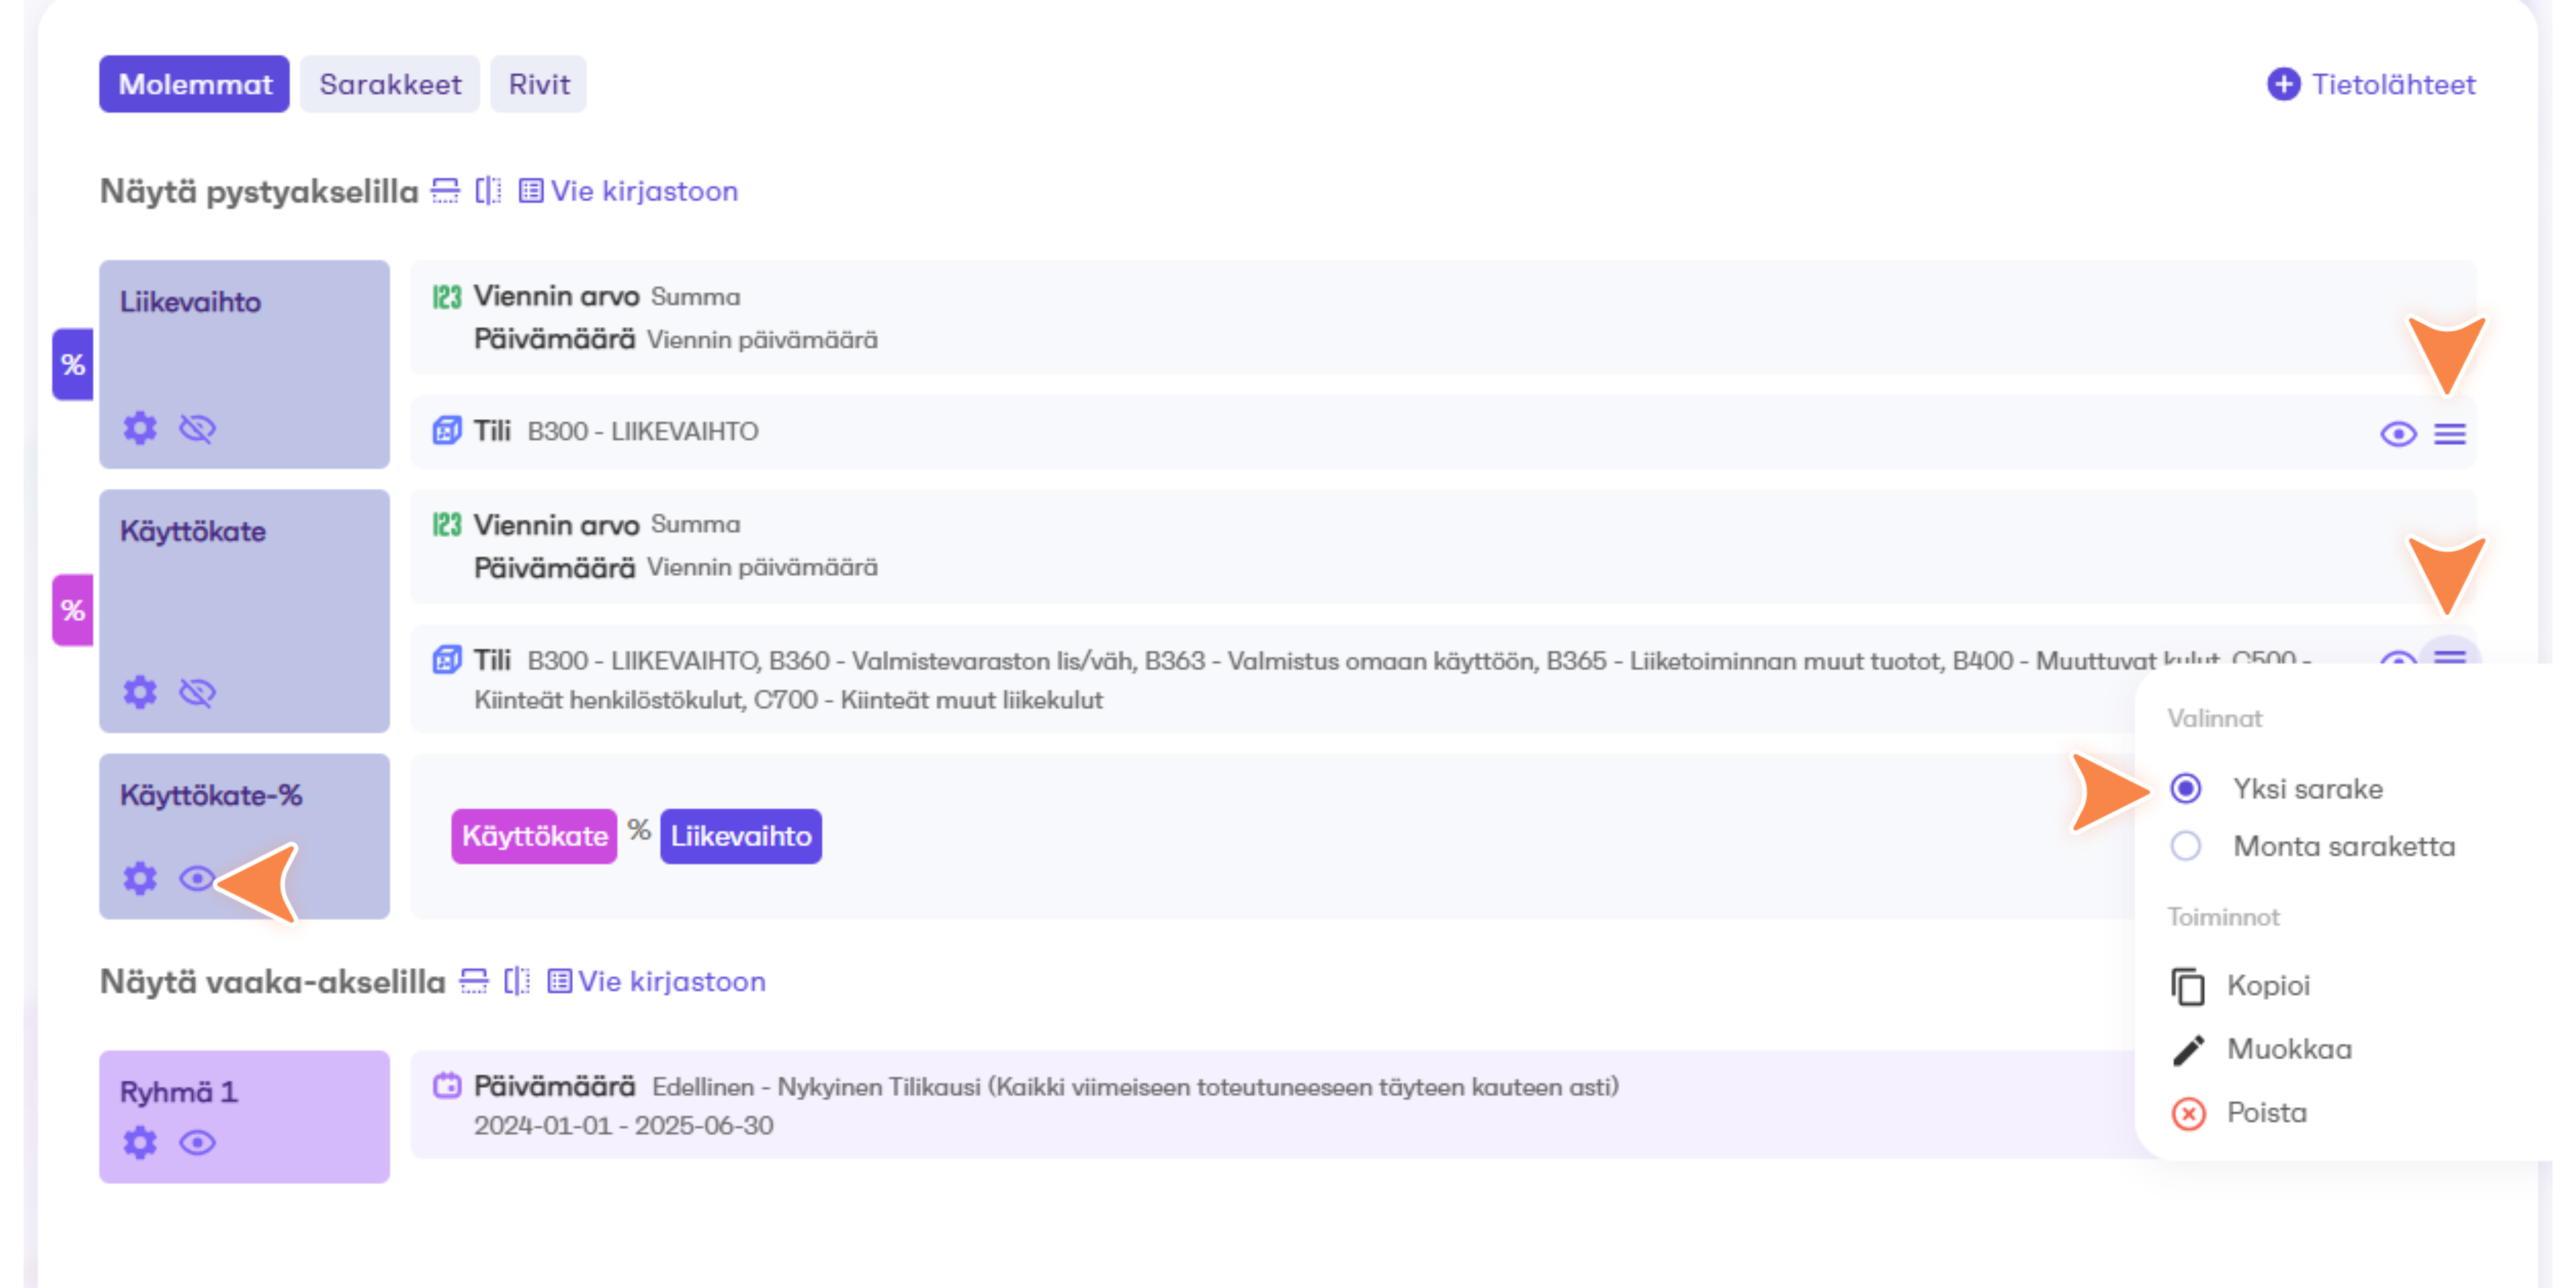Open settings gear of Ryhmä 1
The image size is (2576, 1288).
tap(140, 1142)
